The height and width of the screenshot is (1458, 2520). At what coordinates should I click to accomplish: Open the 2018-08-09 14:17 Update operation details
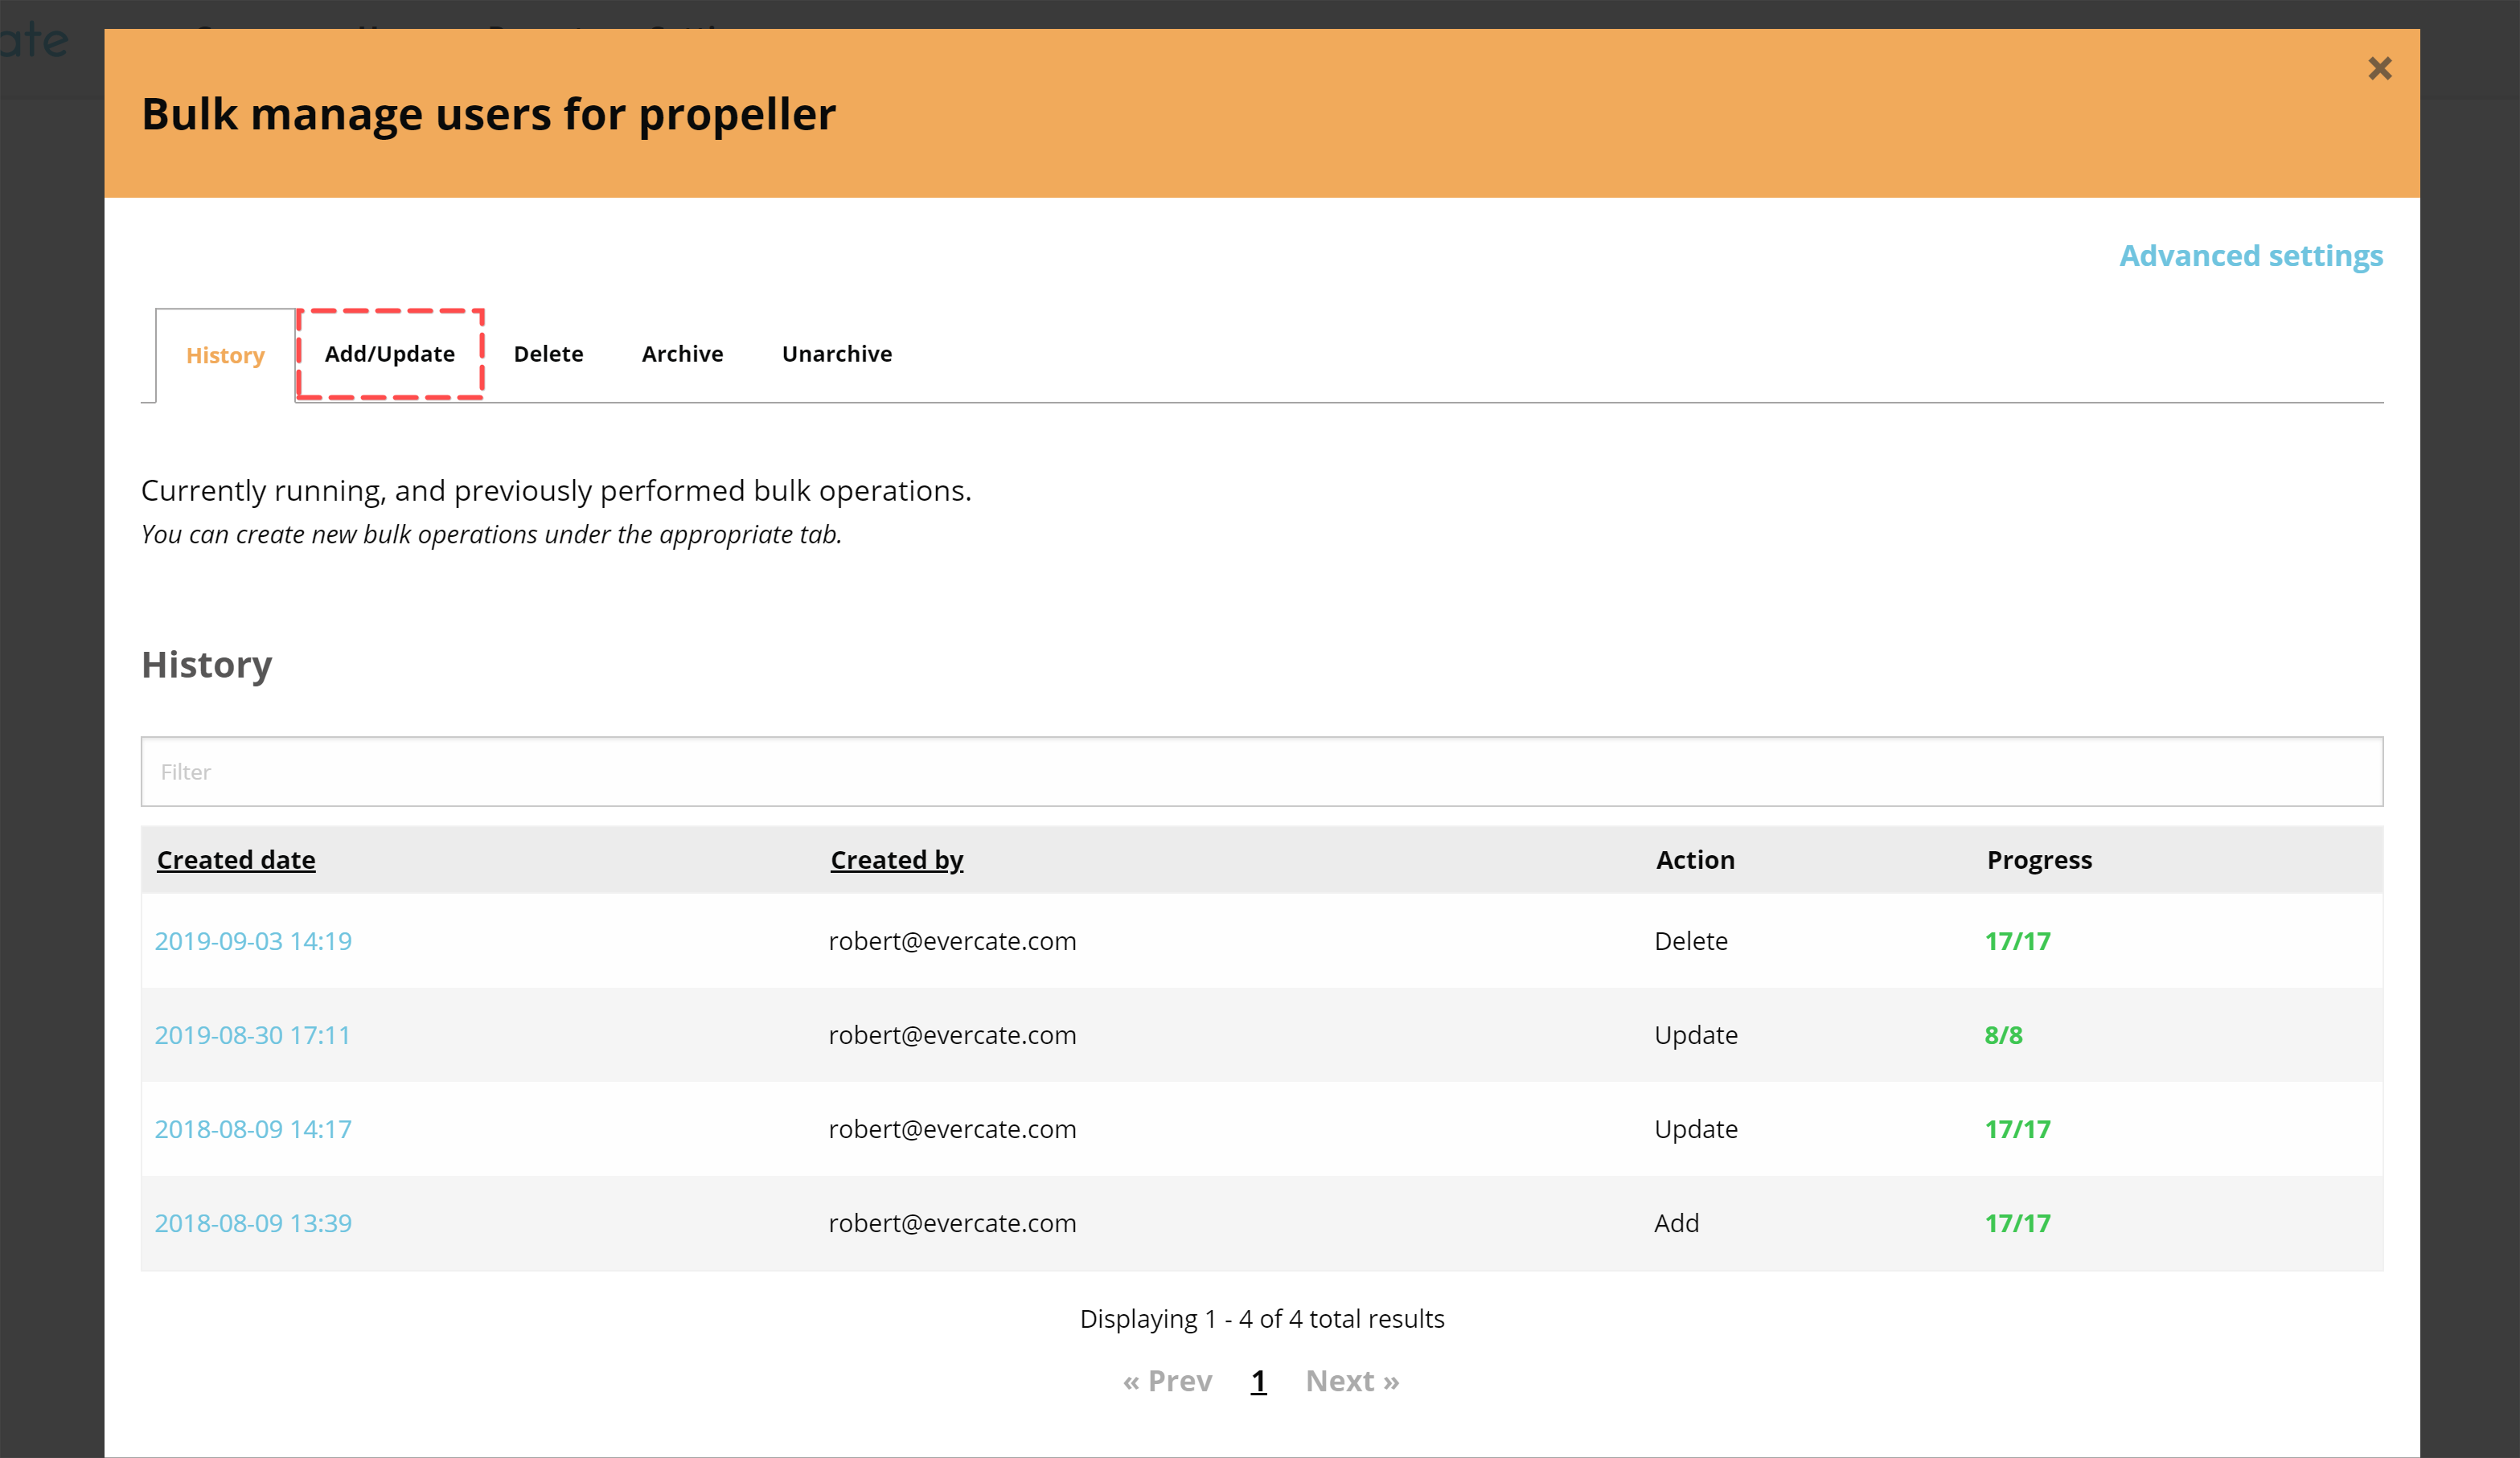pyautogui.click(x=253, y=1128)
